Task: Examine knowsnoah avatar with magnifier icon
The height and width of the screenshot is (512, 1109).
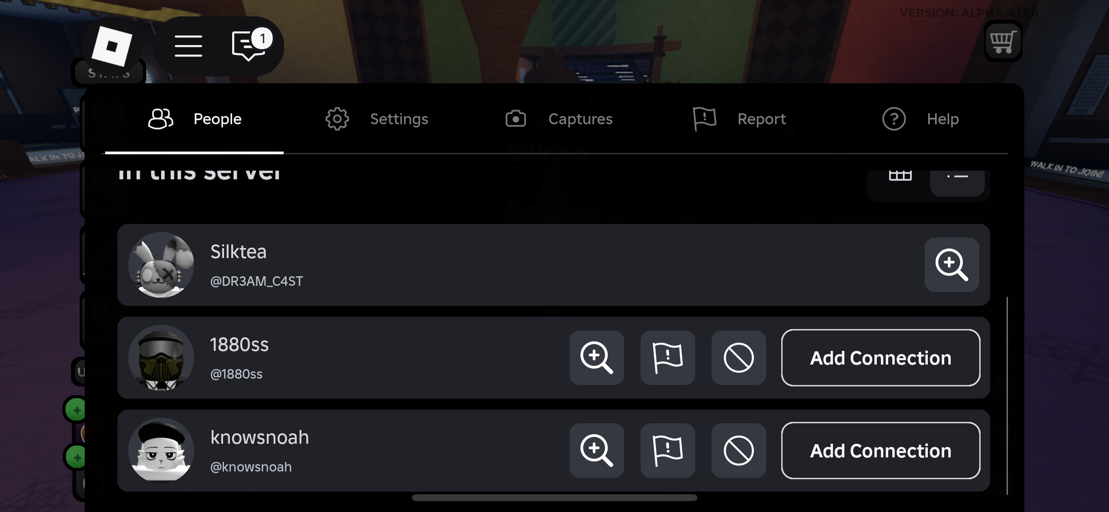Action: coord(596,451)
